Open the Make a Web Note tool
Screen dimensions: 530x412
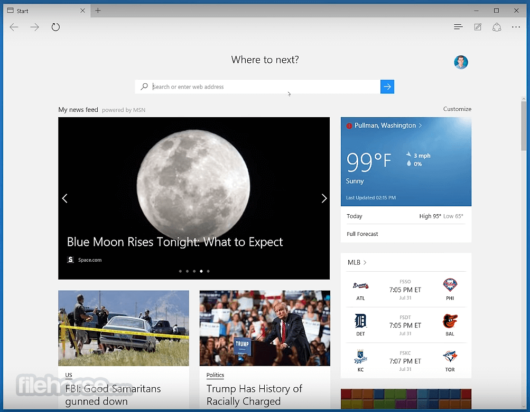click(478, 27)
